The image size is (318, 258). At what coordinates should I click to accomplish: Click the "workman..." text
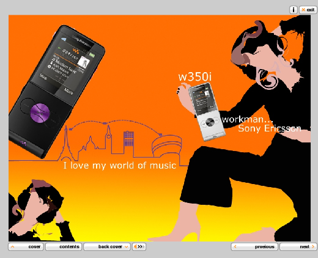pyautogui.click(x=247, y=119)
